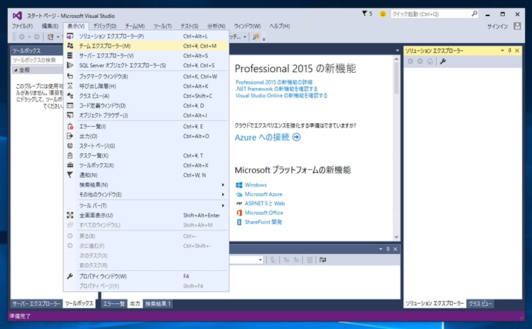The width and height of the screenshot is (532, 329).
Task: Click the Solution Explorer home icon
Action: click(x=430, y=62)
